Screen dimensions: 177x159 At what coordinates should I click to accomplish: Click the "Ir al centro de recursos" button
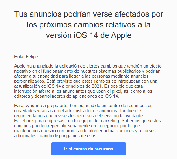tap(89, 149)
